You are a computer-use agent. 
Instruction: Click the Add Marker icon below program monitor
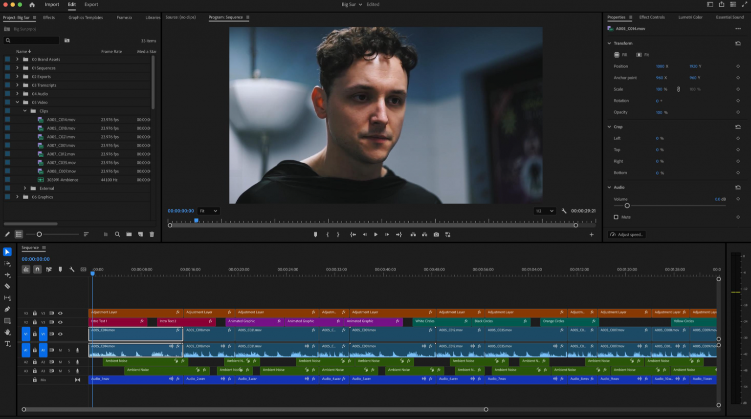(315, 234)
